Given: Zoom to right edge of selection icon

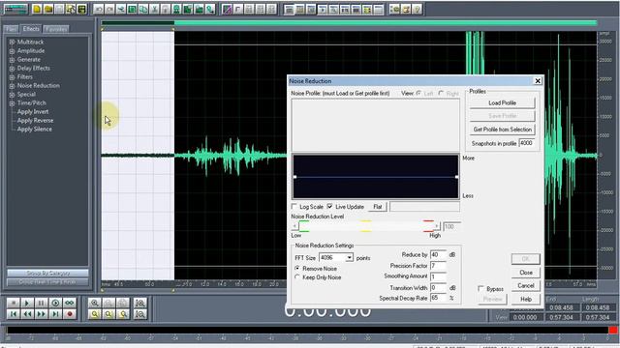Looking at the screenshot, I should 123,314.
